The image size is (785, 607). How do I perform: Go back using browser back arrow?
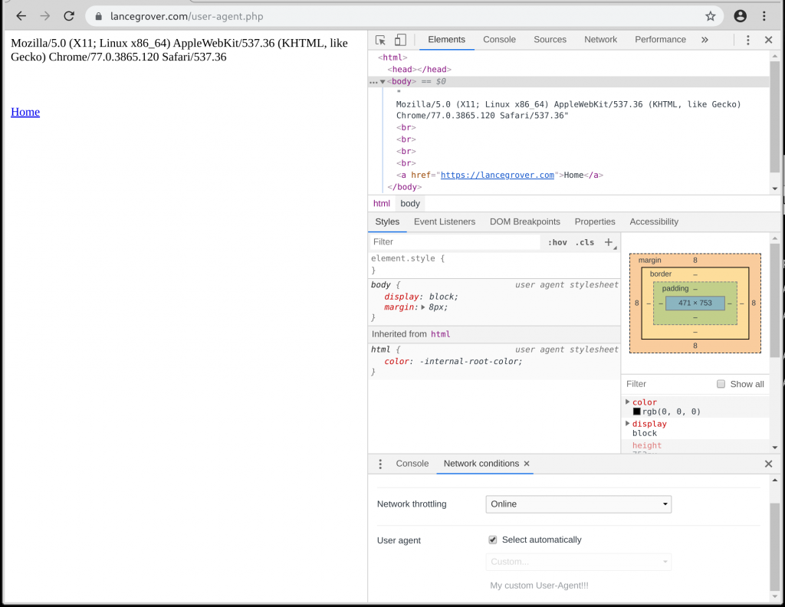(x=21, y=16)
